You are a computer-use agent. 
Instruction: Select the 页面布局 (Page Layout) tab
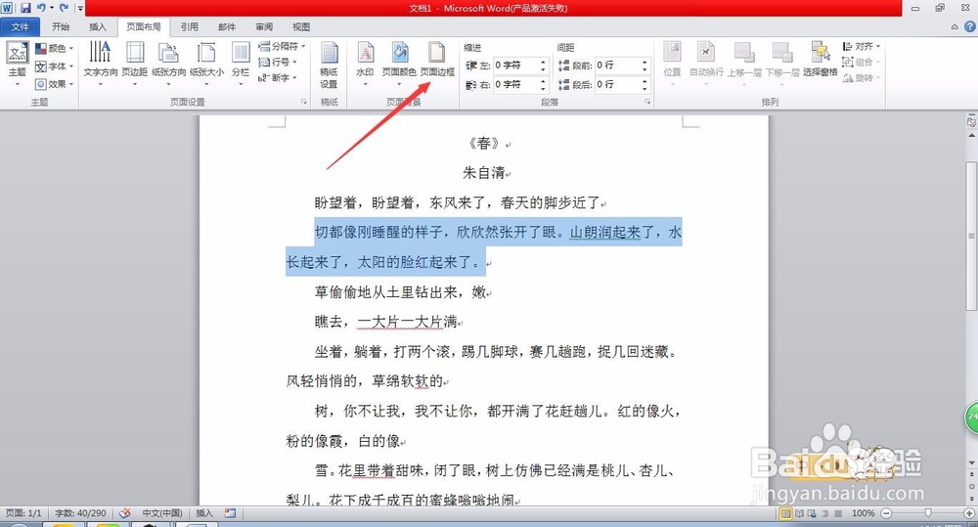pyautogui.click(x=144, y=26)
